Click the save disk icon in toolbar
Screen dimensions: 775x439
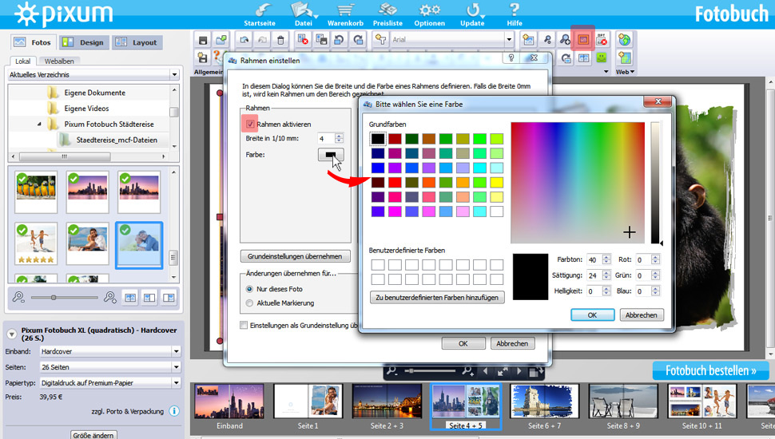[203, 39]
